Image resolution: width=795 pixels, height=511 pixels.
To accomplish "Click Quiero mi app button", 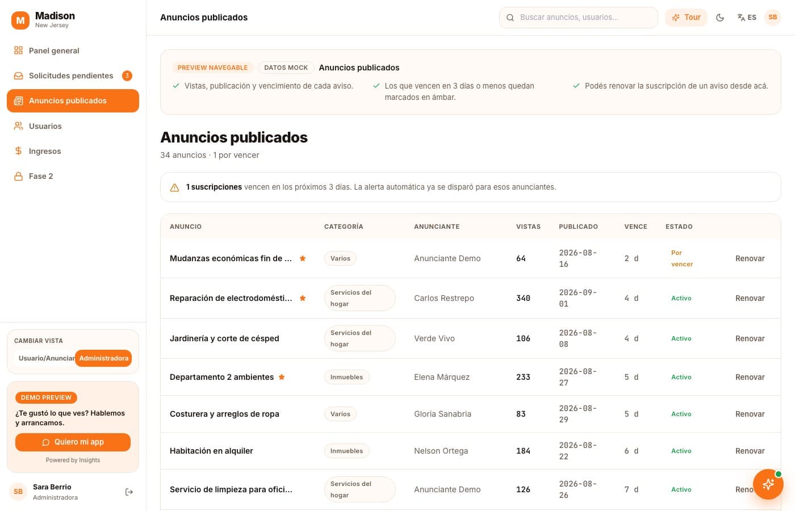I will point(73,442).
